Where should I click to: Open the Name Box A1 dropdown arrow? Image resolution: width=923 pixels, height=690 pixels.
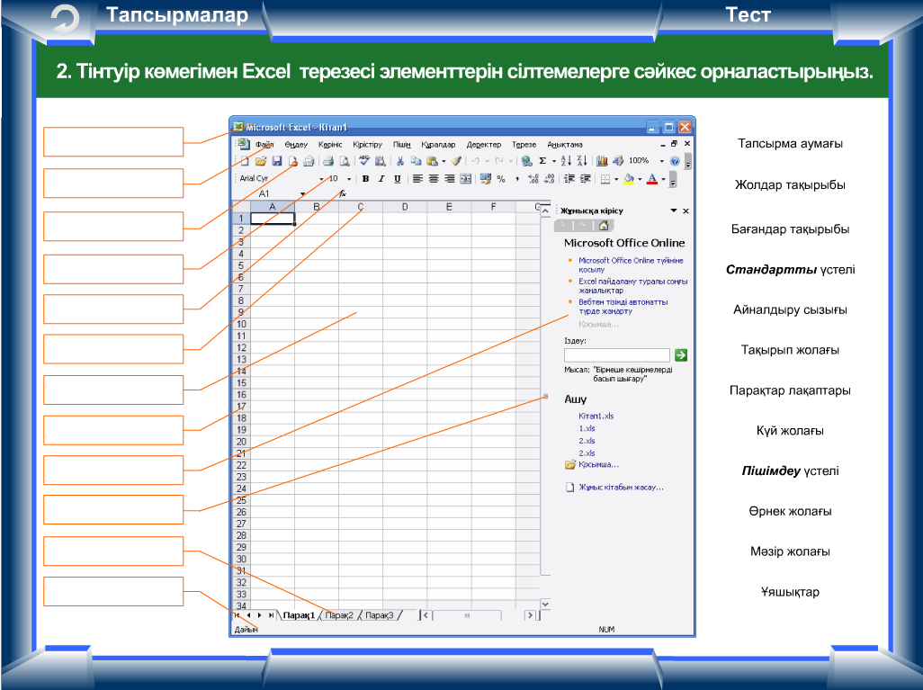pyautogui.click(x=302, y=193)
